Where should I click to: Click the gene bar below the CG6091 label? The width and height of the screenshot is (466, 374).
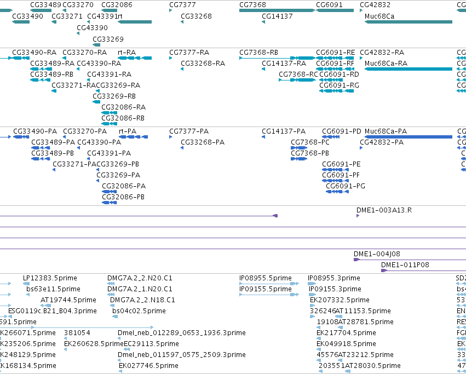pyautogui.click(x=335, y=10)
